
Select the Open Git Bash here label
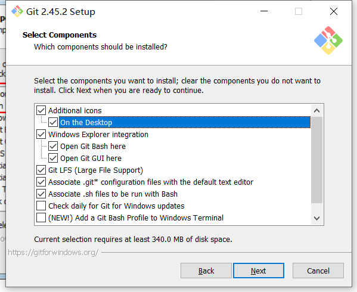point(93,147)
